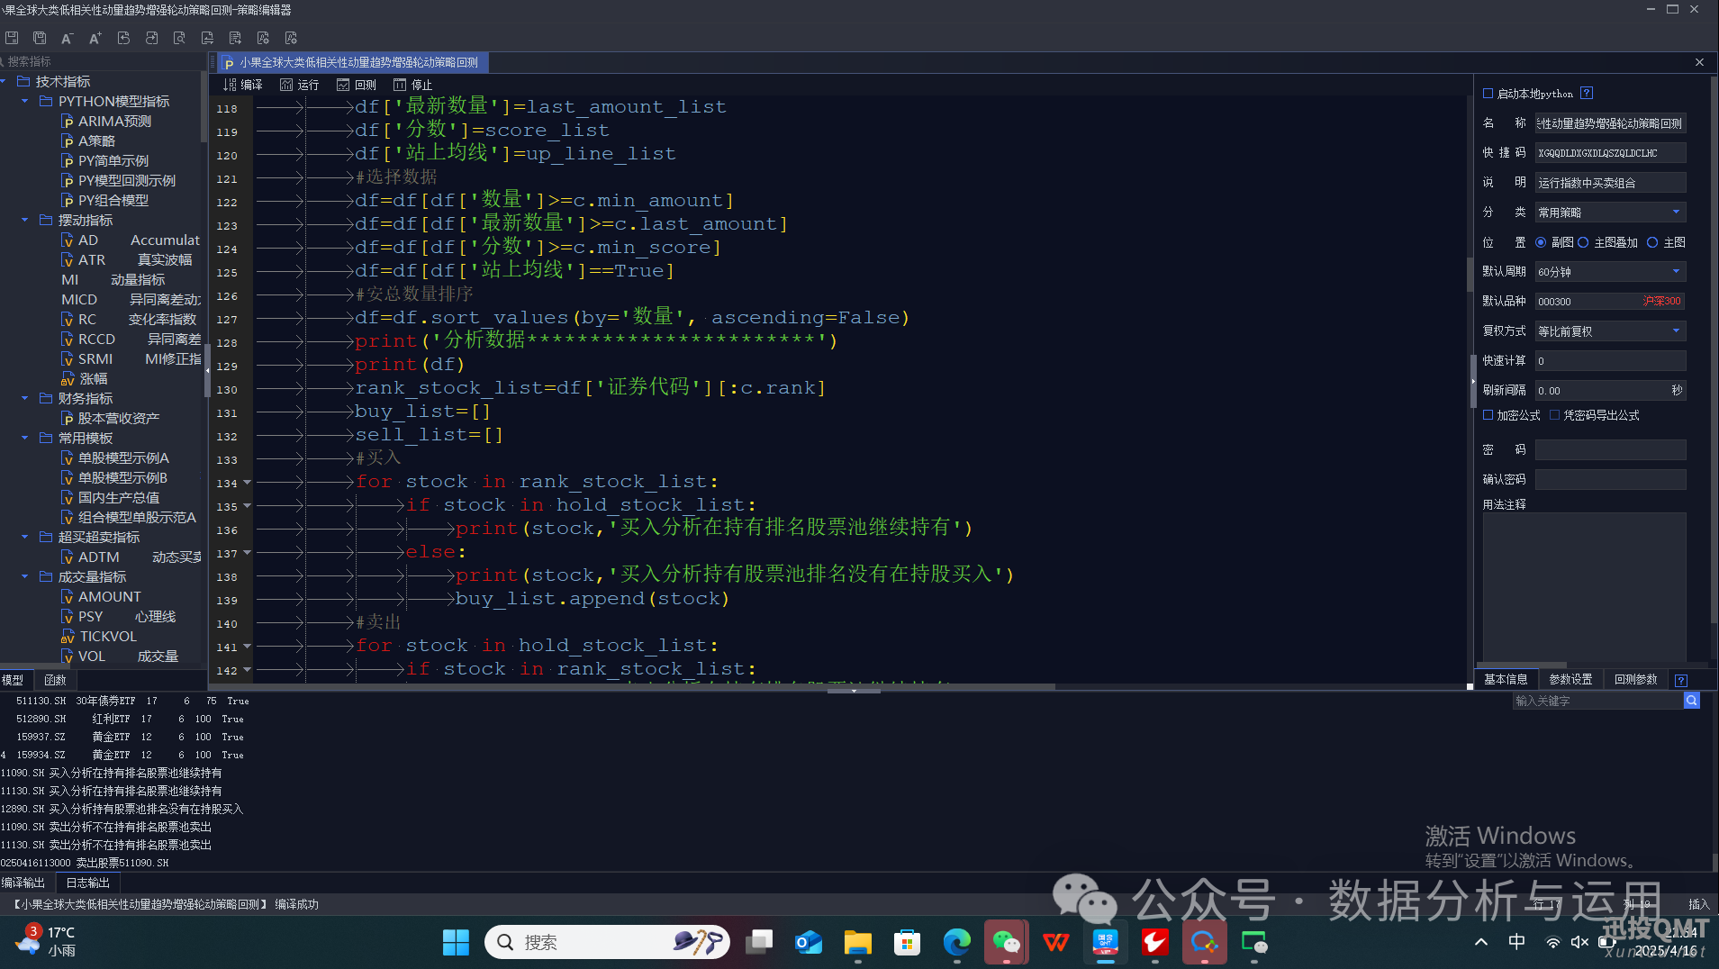The width and height of the screenshot is (1719, 969).
Task: Click the help icon beside 回测参数 tab
Action: coord(1680,680)
